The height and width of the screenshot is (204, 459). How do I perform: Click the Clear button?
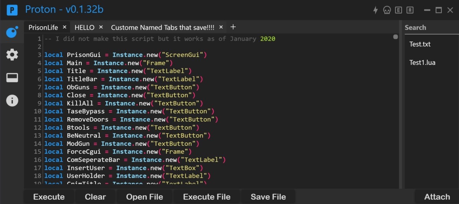pyautogui.click(x=95, y=197)
